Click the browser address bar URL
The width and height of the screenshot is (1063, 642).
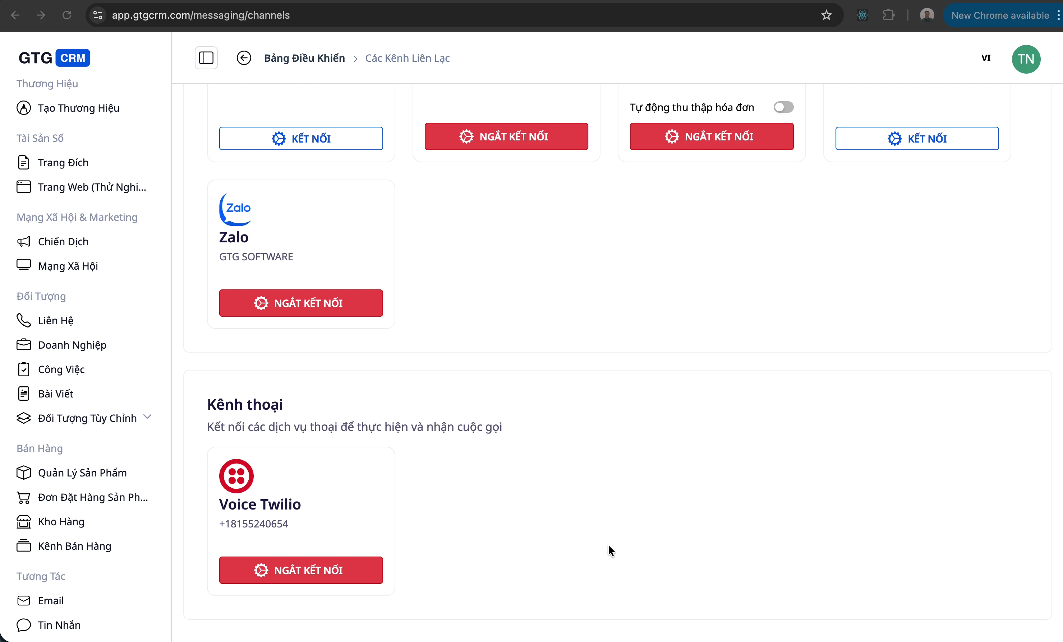pyautogui.click(x=201, y=15)
